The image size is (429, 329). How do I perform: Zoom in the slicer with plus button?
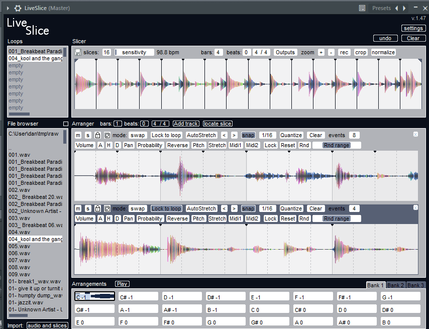point(321,53)
